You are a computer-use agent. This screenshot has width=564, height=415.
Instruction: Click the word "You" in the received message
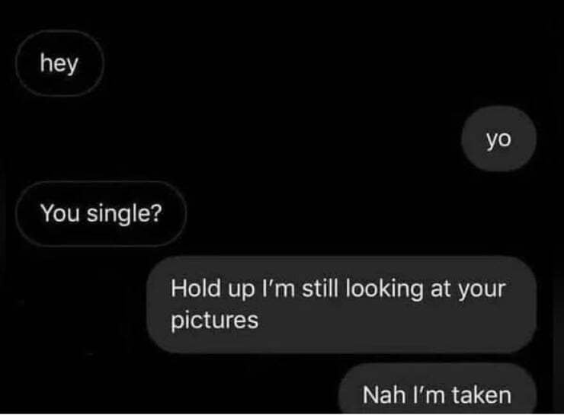[x=60, y=213]
